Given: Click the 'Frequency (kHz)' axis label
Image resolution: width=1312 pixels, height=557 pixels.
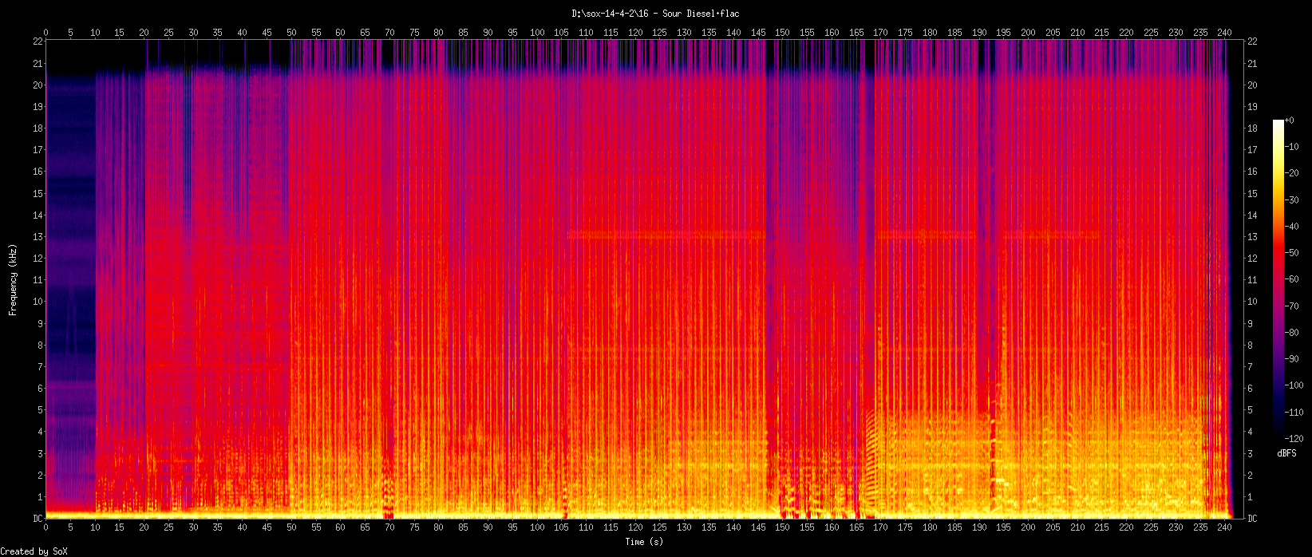Looking at the screenshot, I should point(13,279).
